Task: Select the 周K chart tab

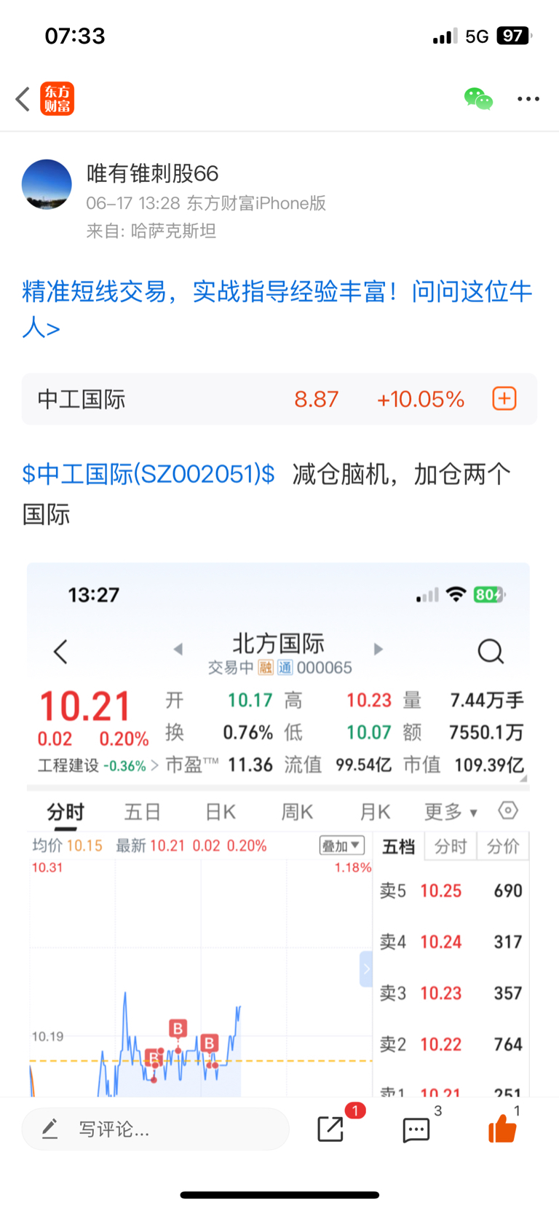Action: (297, 811)
